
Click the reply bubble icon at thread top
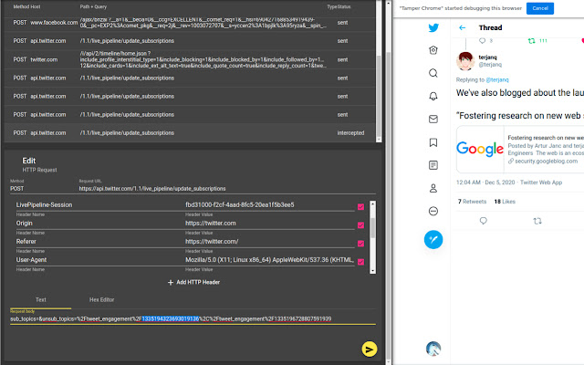point(483,40)
